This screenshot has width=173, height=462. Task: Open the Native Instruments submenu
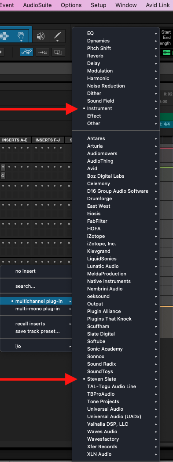coord(116,281)
